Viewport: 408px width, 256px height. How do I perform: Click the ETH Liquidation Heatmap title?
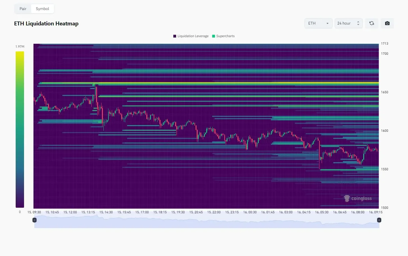pos(46,24)
